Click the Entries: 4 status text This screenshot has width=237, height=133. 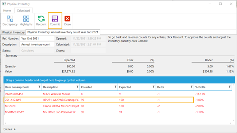pyautogui.click(x=9, y=129)
